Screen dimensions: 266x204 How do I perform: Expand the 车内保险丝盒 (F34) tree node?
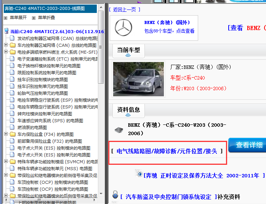pos(6,134)
